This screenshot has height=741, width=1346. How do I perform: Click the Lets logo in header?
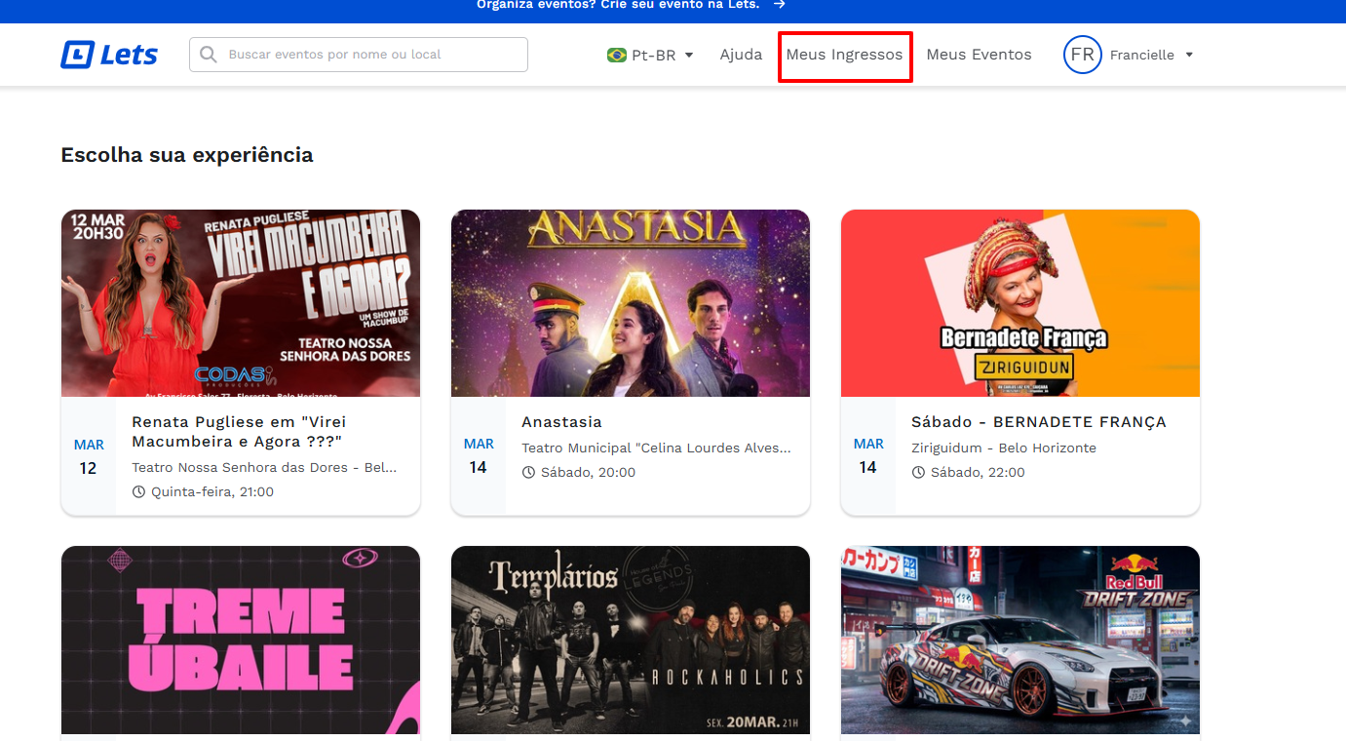click(x=109, y=55)
